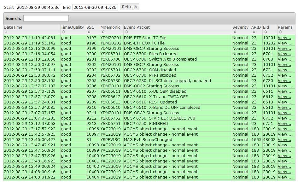Click the Event Packet column header label
This screenshot has width=298, height=182.
(137, 27)
